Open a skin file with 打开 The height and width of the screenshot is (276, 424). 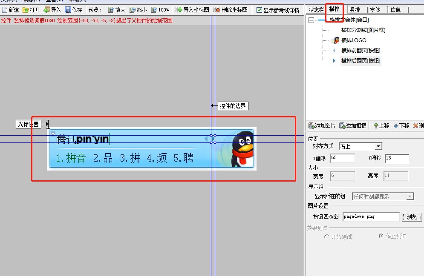click(31, 10)
